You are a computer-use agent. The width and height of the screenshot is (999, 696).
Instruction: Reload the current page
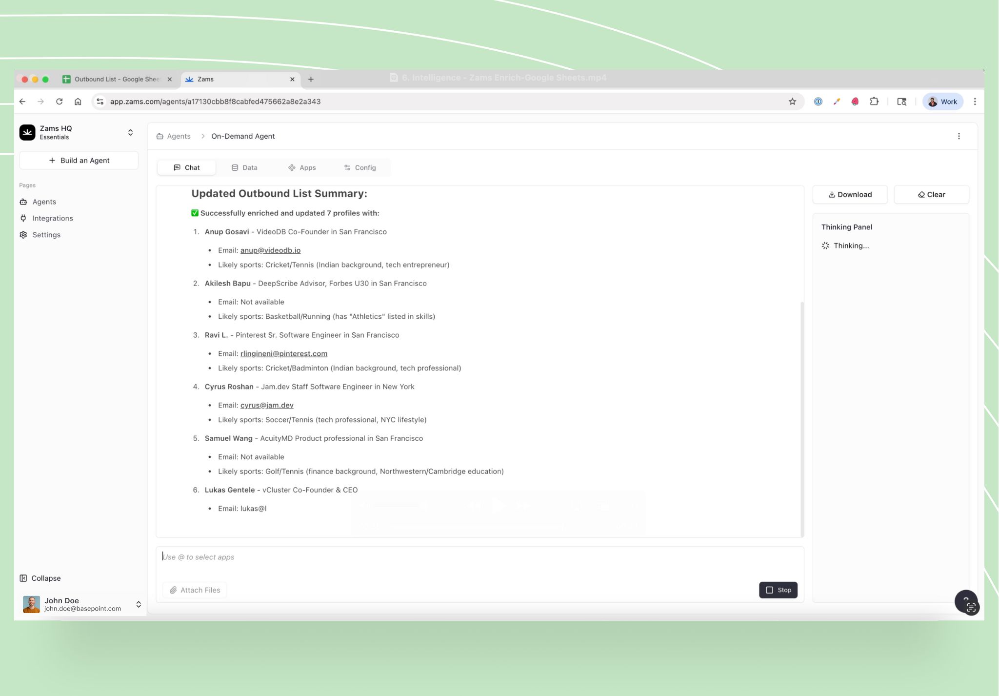tap(59, 102)
